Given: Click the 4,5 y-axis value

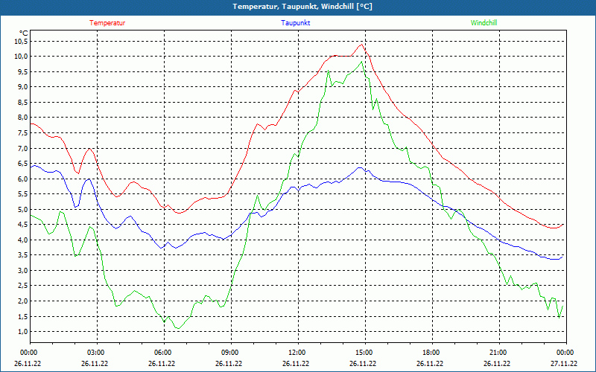Looking at the screenshot, I should pyautogui.click(x=23, y=225).
